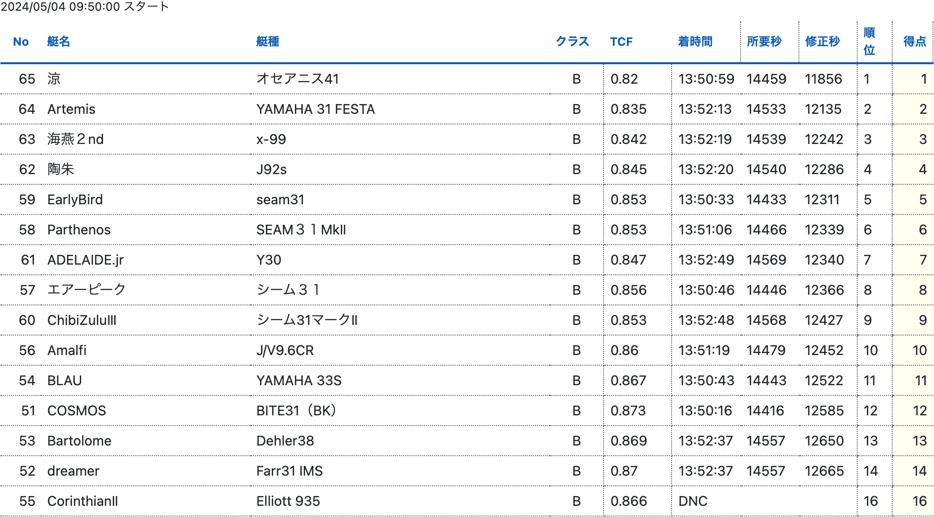Select the Artemis boat name cell
Screen dimensions: 934x517
point(71,109)
